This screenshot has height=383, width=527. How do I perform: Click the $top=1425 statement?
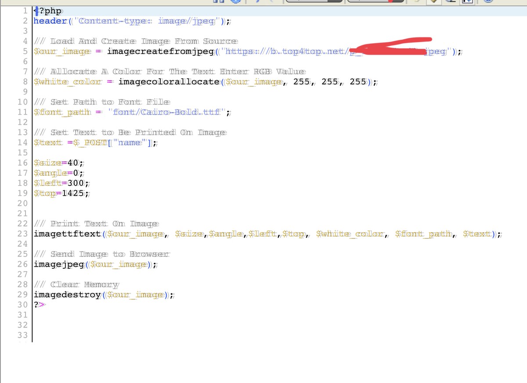[x=62, y=193]
